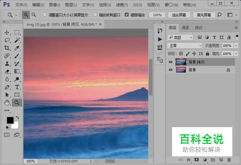Open the extra tools ellipsis
This screenshot has width=241, height=165.
click(7, 110)
